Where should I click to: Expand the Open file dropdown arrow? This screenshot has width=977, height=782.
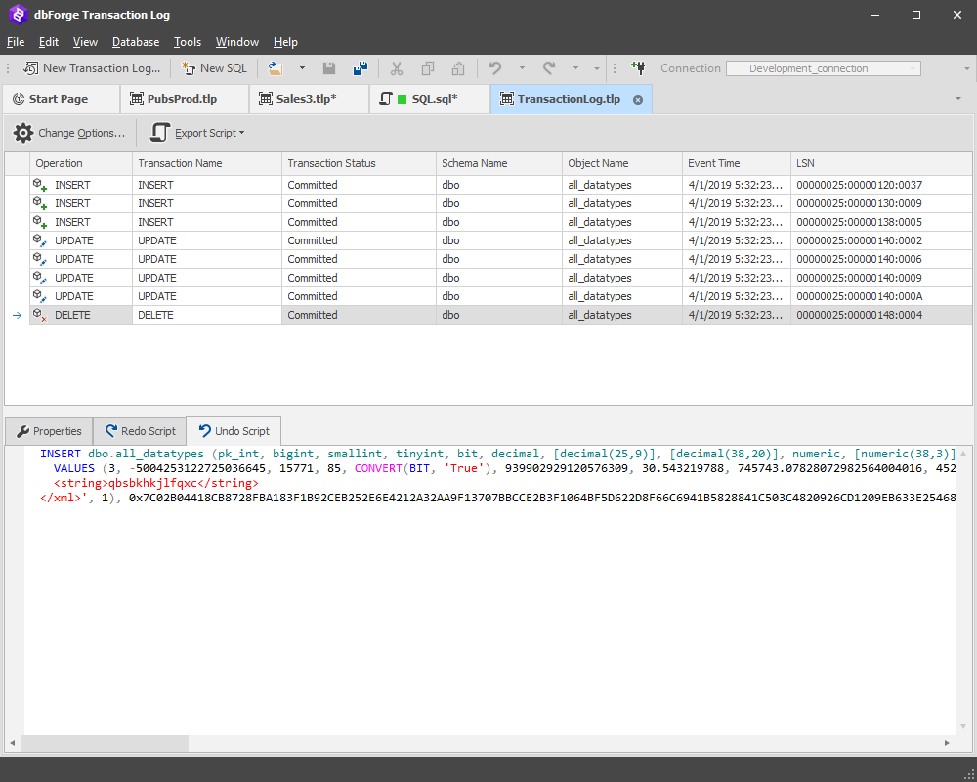[302, 68]
